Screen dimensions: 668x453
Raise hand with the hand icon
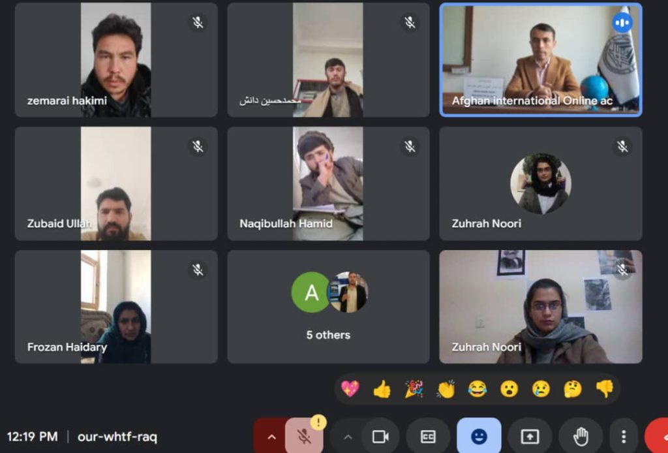pyautogui.click(x=581, y=437)
